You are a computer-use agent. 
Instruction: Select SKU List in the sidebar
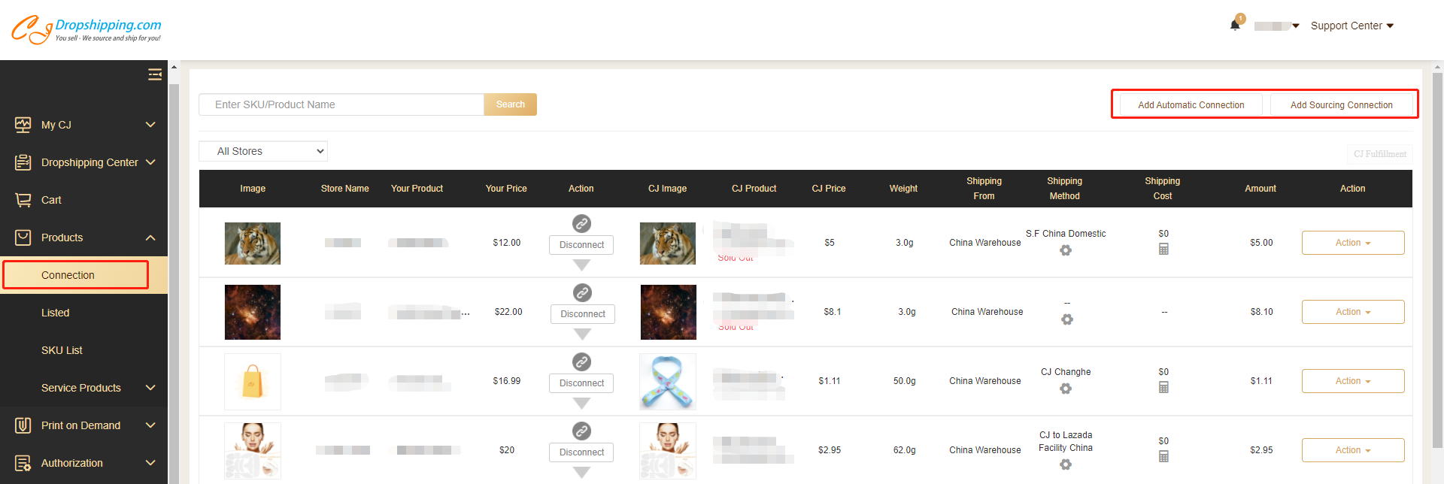pyautogui.click(x=62, y=350)
